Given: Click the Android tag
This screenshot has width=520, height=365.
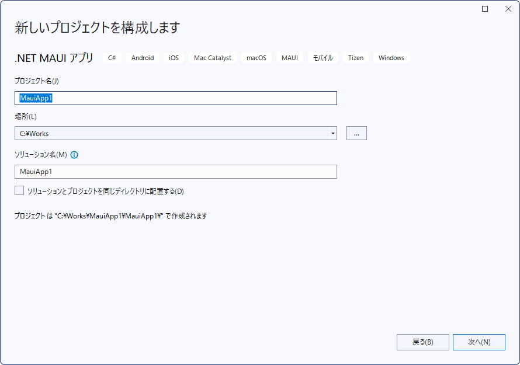Looking at the screenshot, I should click(x=143, y=58).
